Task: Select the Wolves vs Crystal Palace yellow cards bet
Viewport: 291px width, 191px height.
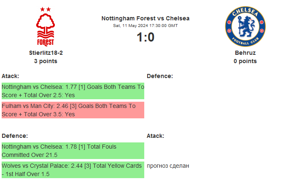Action: 73,170
